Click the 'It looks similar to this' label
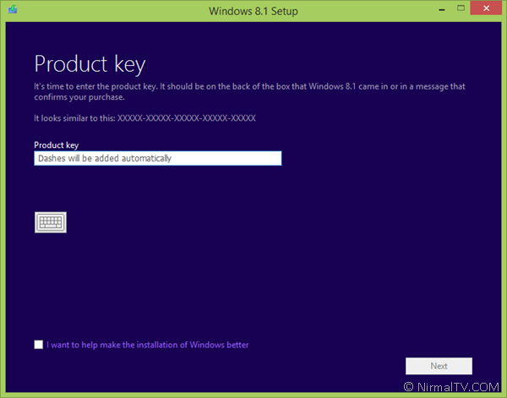Viewport: 507px width, 398px height. coord(74,118)
